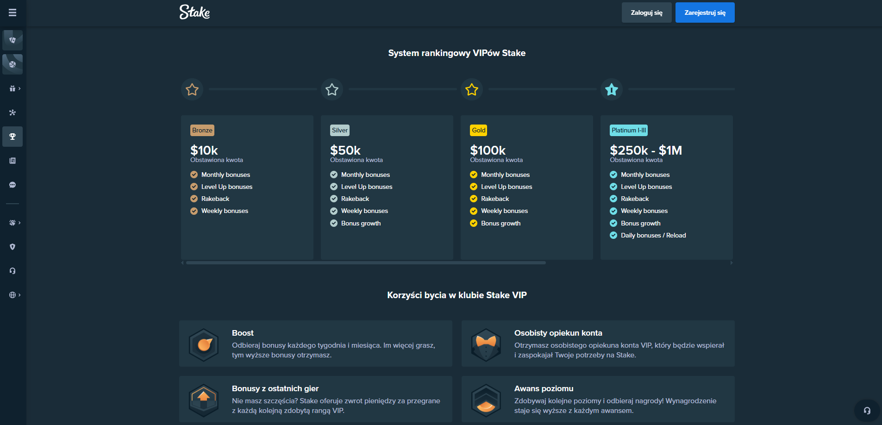The height and width of the screenshot is (425, 882).
Task: Open the Sports basketball icon in sidebar
Action: [13, 64]
